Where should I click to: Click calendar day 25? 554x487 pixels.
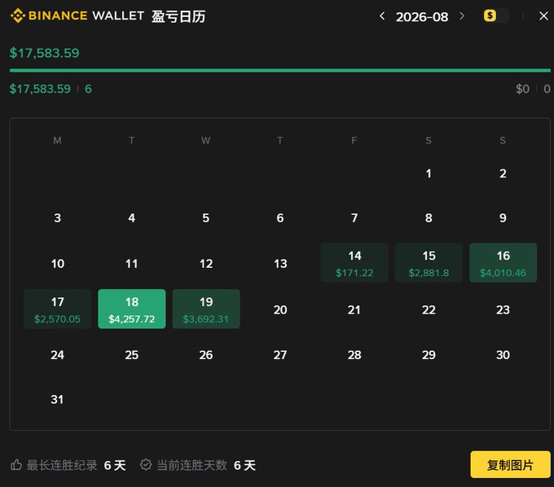click(x=132, y=354)
